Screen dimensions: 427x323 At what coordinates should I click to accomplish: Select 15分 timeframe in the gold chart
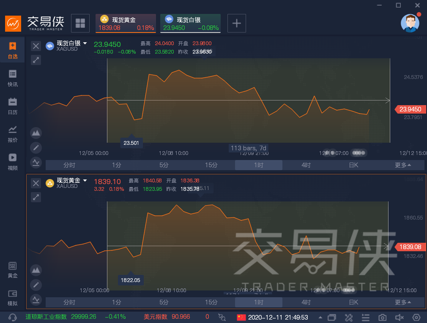tap(211, 302)
